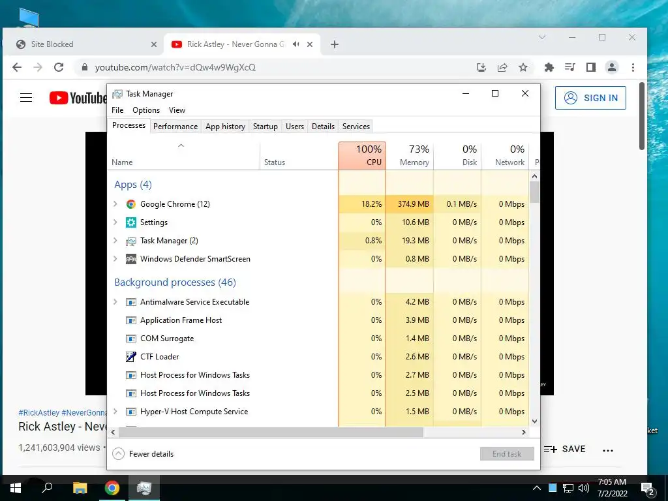This screenshot has width=668, height=501.
Task: Open Chrome tab search dropdown arrow
Action: 542,37
